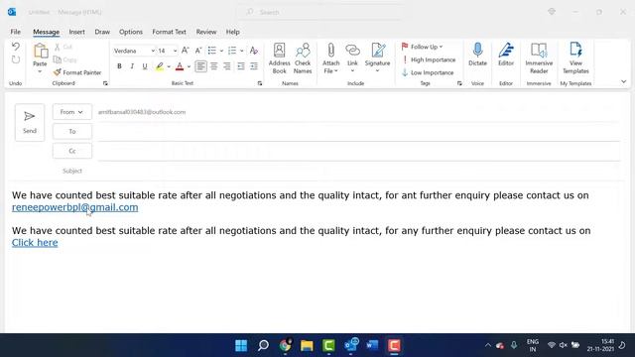Open the Help tab
Screen dimensions: 635x357
[x=232, y=32]
